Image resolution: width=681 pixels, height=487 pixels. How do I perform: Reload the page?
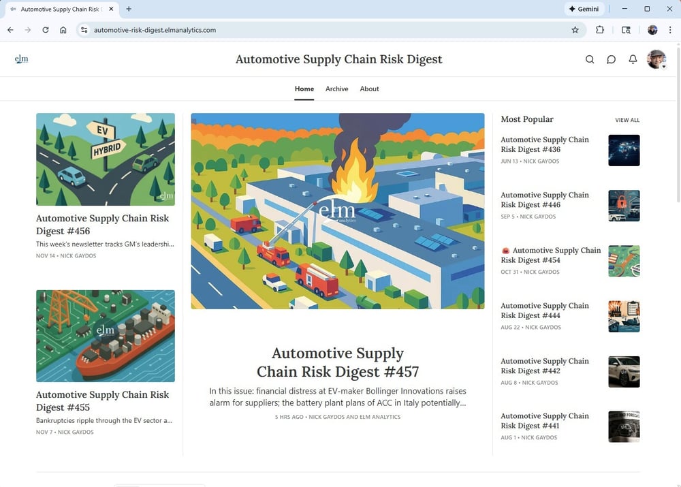[x=46, y=30]
